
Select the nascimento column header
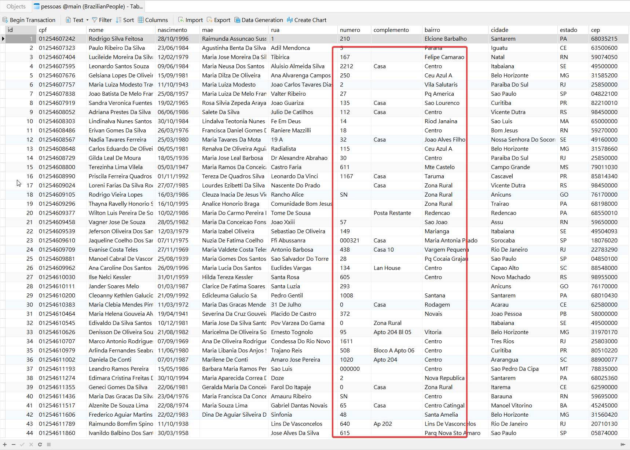(177, 30)
